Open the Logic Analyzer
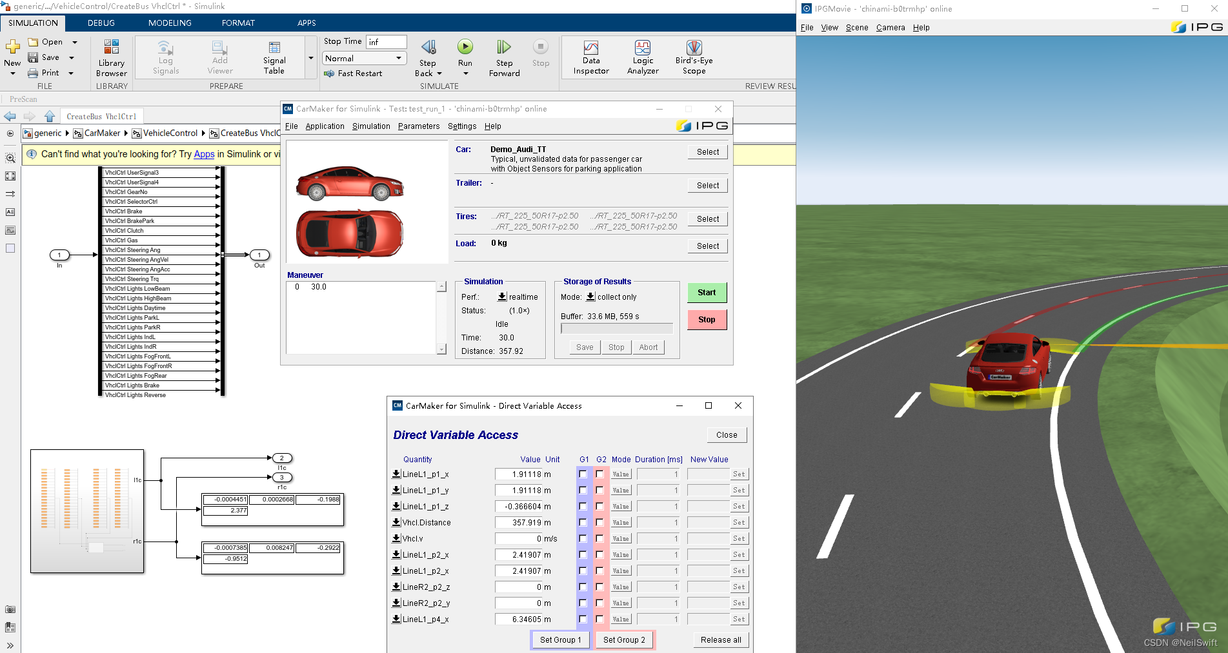The width and height of the screenshot is (1228, 653). (643, 58)
